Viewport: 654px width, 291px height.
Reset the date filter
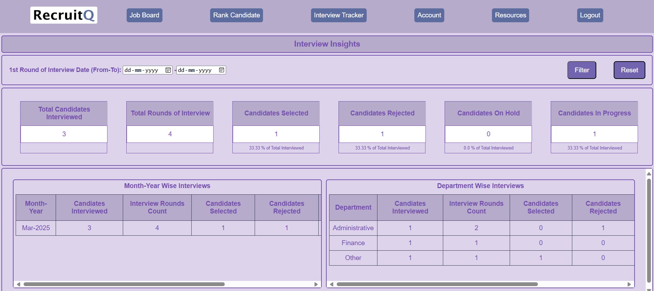(629, 70)
